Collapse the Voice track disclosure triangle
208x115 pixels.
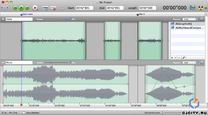(3, 19)
